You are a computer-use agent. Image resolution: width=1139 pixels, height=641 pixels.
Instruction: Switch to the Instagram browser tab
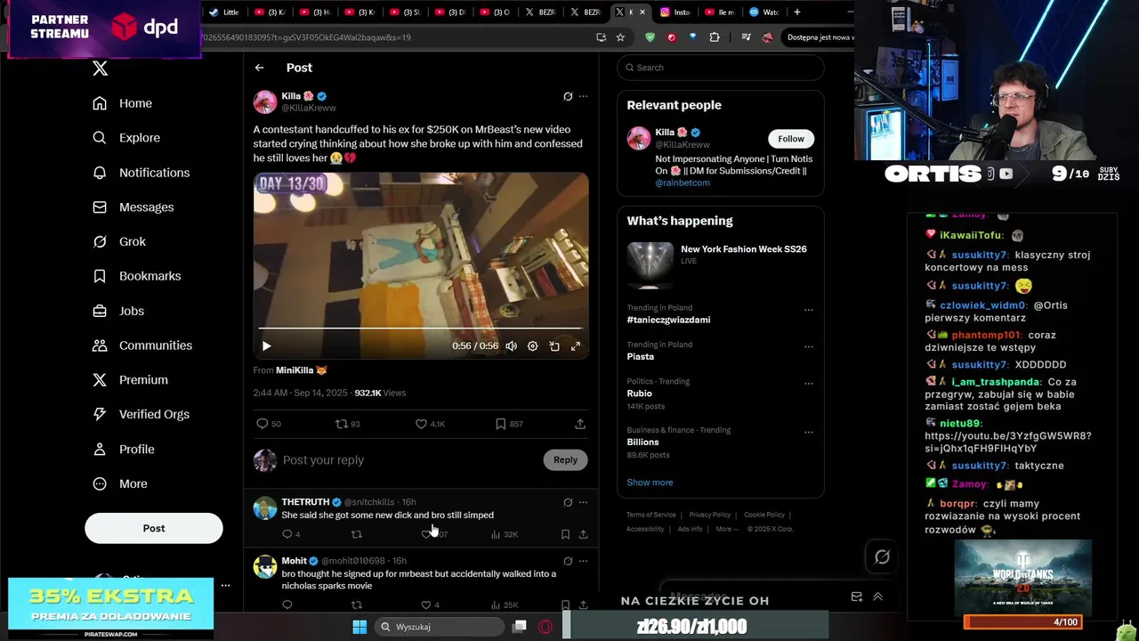[675, 12]
